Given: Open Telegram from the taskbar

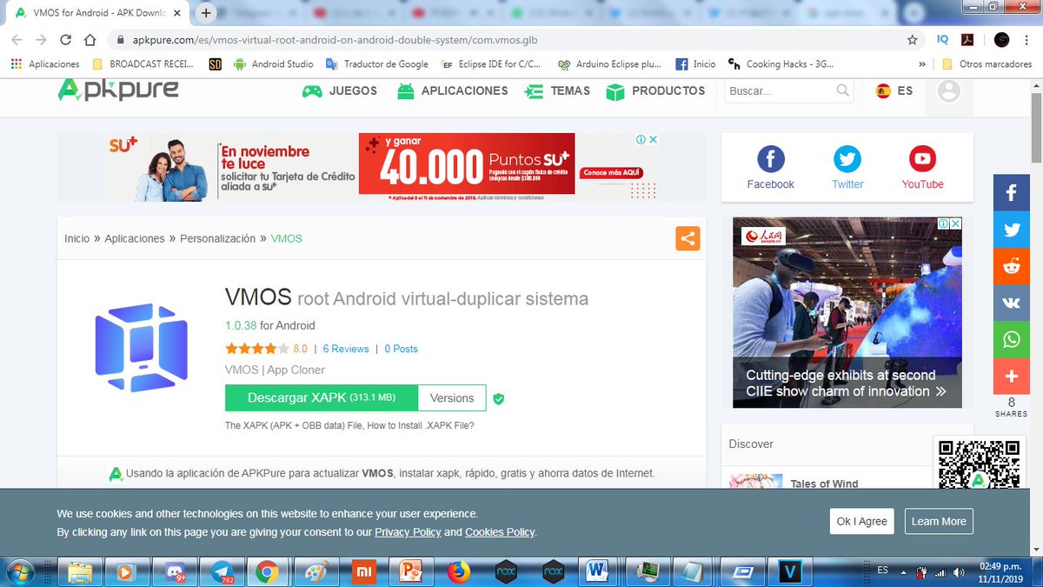Looking at the screenshot, I should [221, 571].
